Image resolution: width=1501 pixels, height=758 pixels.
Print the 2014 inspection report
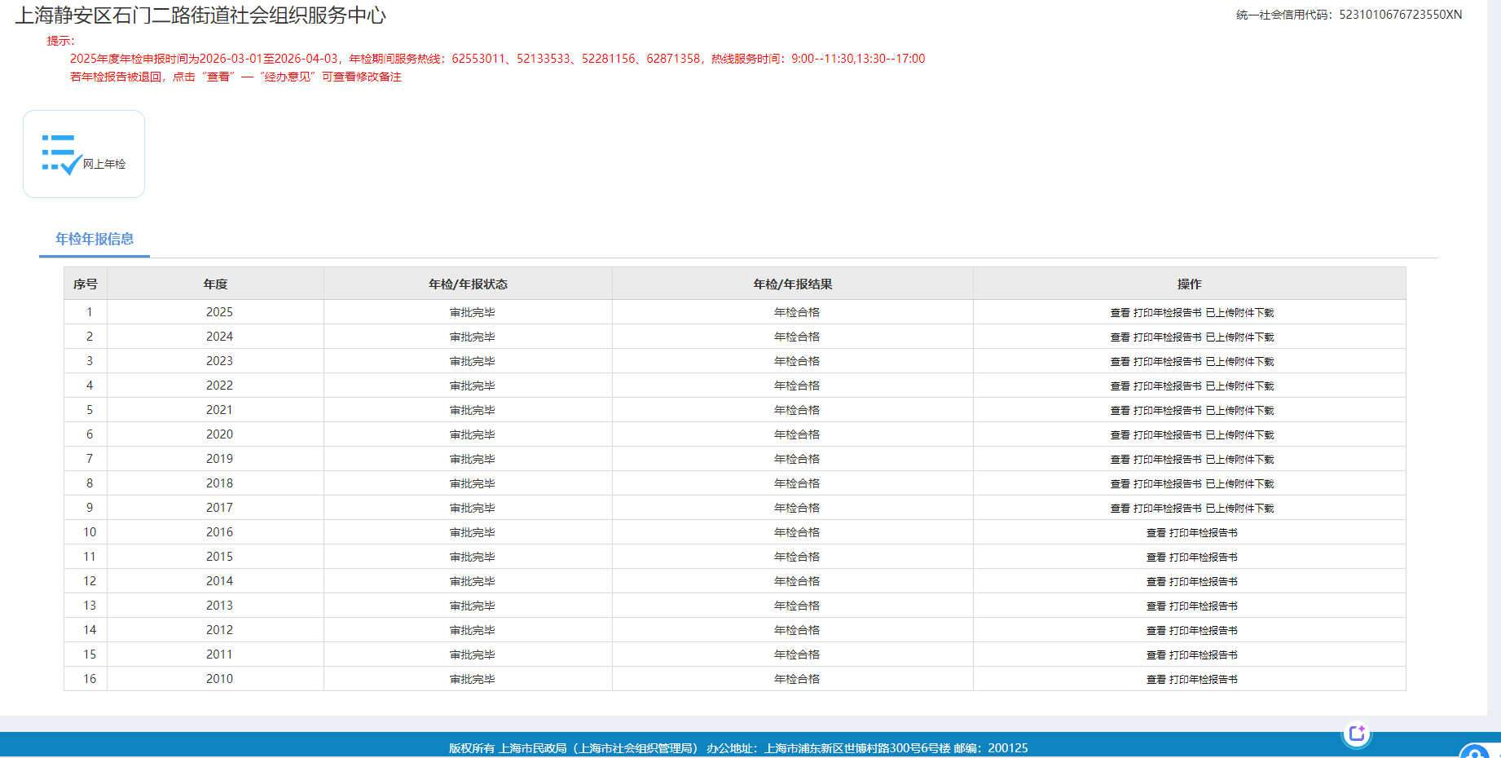1203,582
